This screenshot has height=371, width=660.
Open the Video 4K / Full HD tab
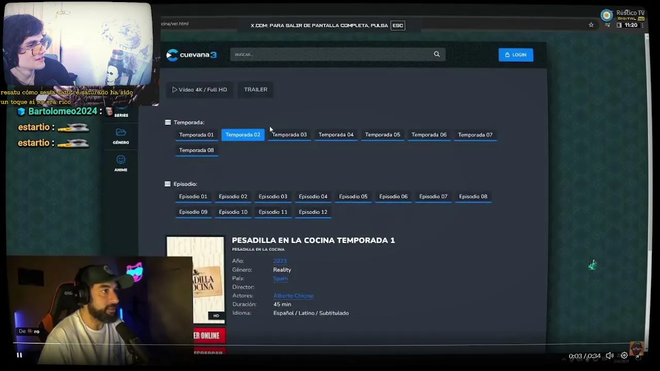(200, 90)
